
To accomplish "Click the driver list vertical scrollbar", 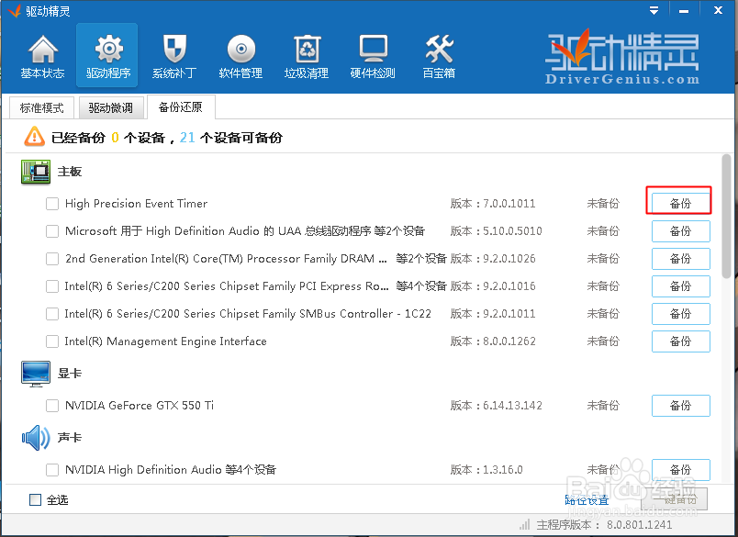I will click(x=727, y=217).
